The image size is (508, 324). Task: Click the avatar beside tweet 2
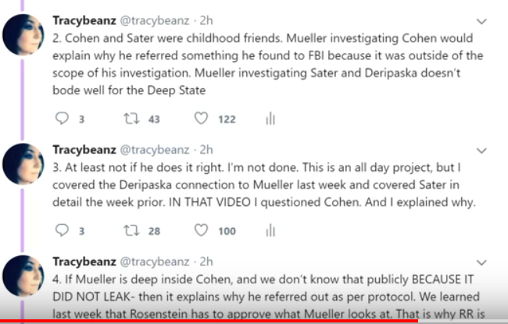coord(24,35)
